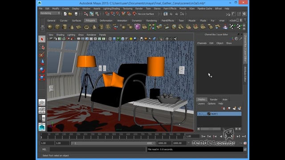The width and height of the screenshot is (285, 160).
Task: Pick the Rotate tool sphere icon
Action: (x=42, y=70)
